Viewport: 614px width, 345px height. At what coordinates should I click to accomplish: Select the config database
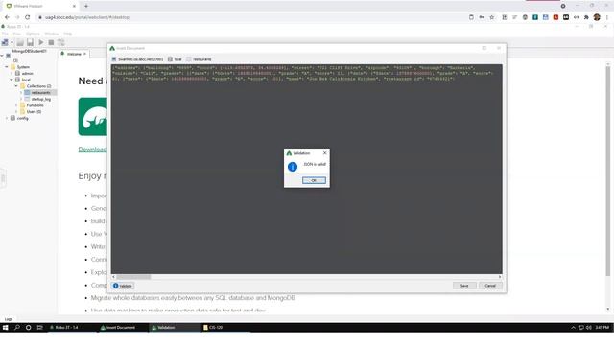[22, 118]
